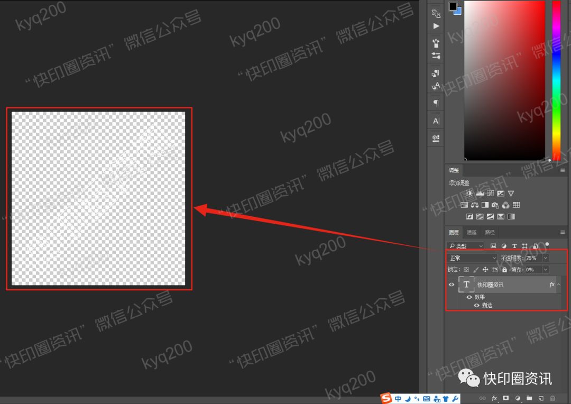
Task: Lock layer position
Action: (x=485, y=270)
